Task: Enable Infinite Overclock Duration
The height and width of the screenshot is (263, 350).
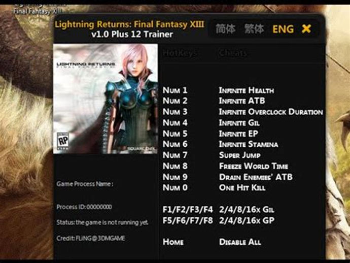Action: pos(271,112)
